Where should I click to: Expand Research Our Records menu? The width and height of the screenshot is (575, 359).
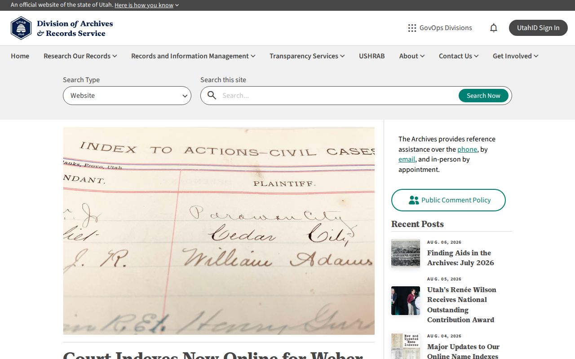[x=80, y=56]
